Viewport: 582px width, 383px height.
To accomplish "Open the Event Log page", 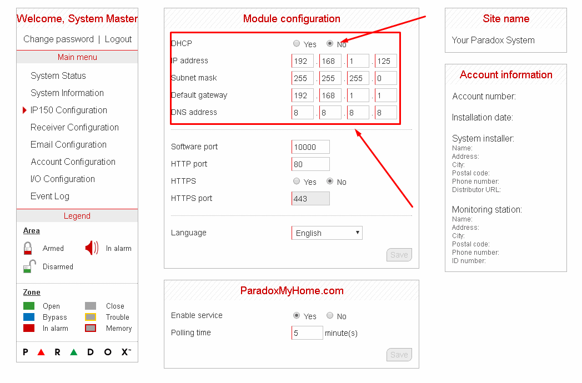I will [x=50, y=196].
